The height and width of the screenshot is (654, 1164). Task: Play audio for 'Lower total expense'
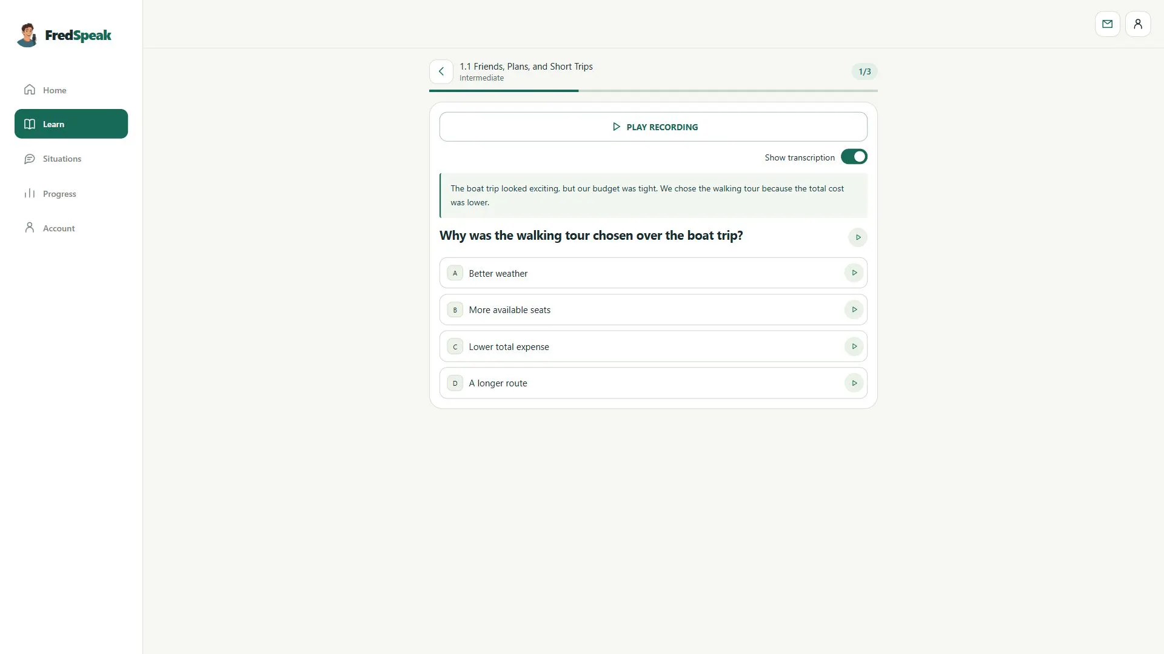pyautogui.click(x=854, y=346)
